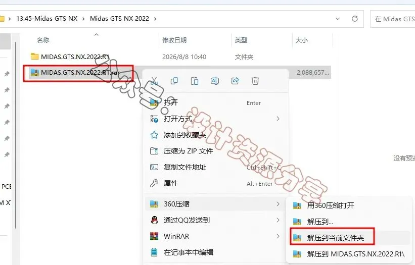The width and height of the screenshot is (415, 265).
Task: Expand arrow beside WinRAR
Action: click(278, 236)
